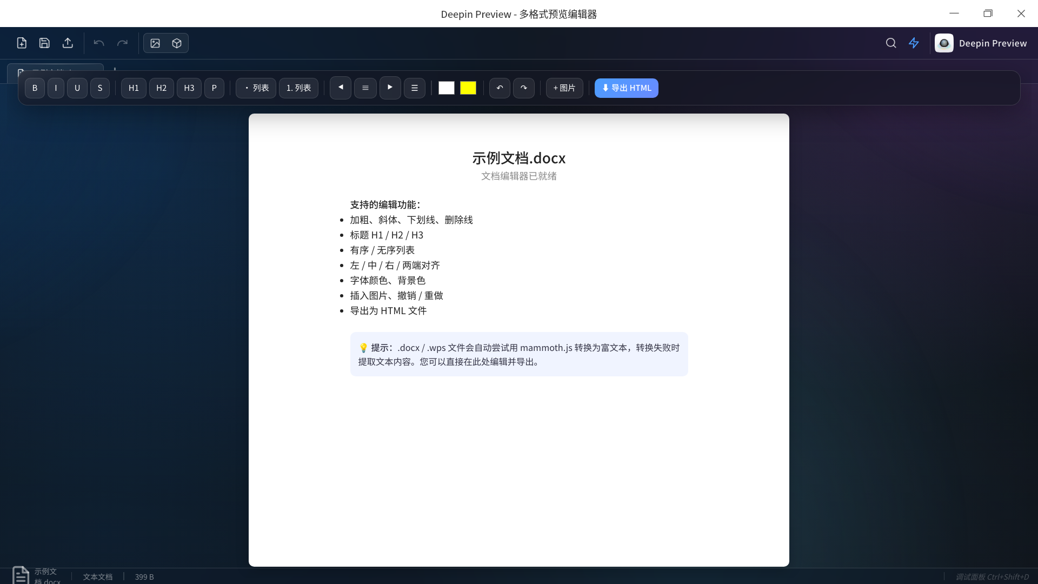Apply H2 heading style

coord(161,88)
